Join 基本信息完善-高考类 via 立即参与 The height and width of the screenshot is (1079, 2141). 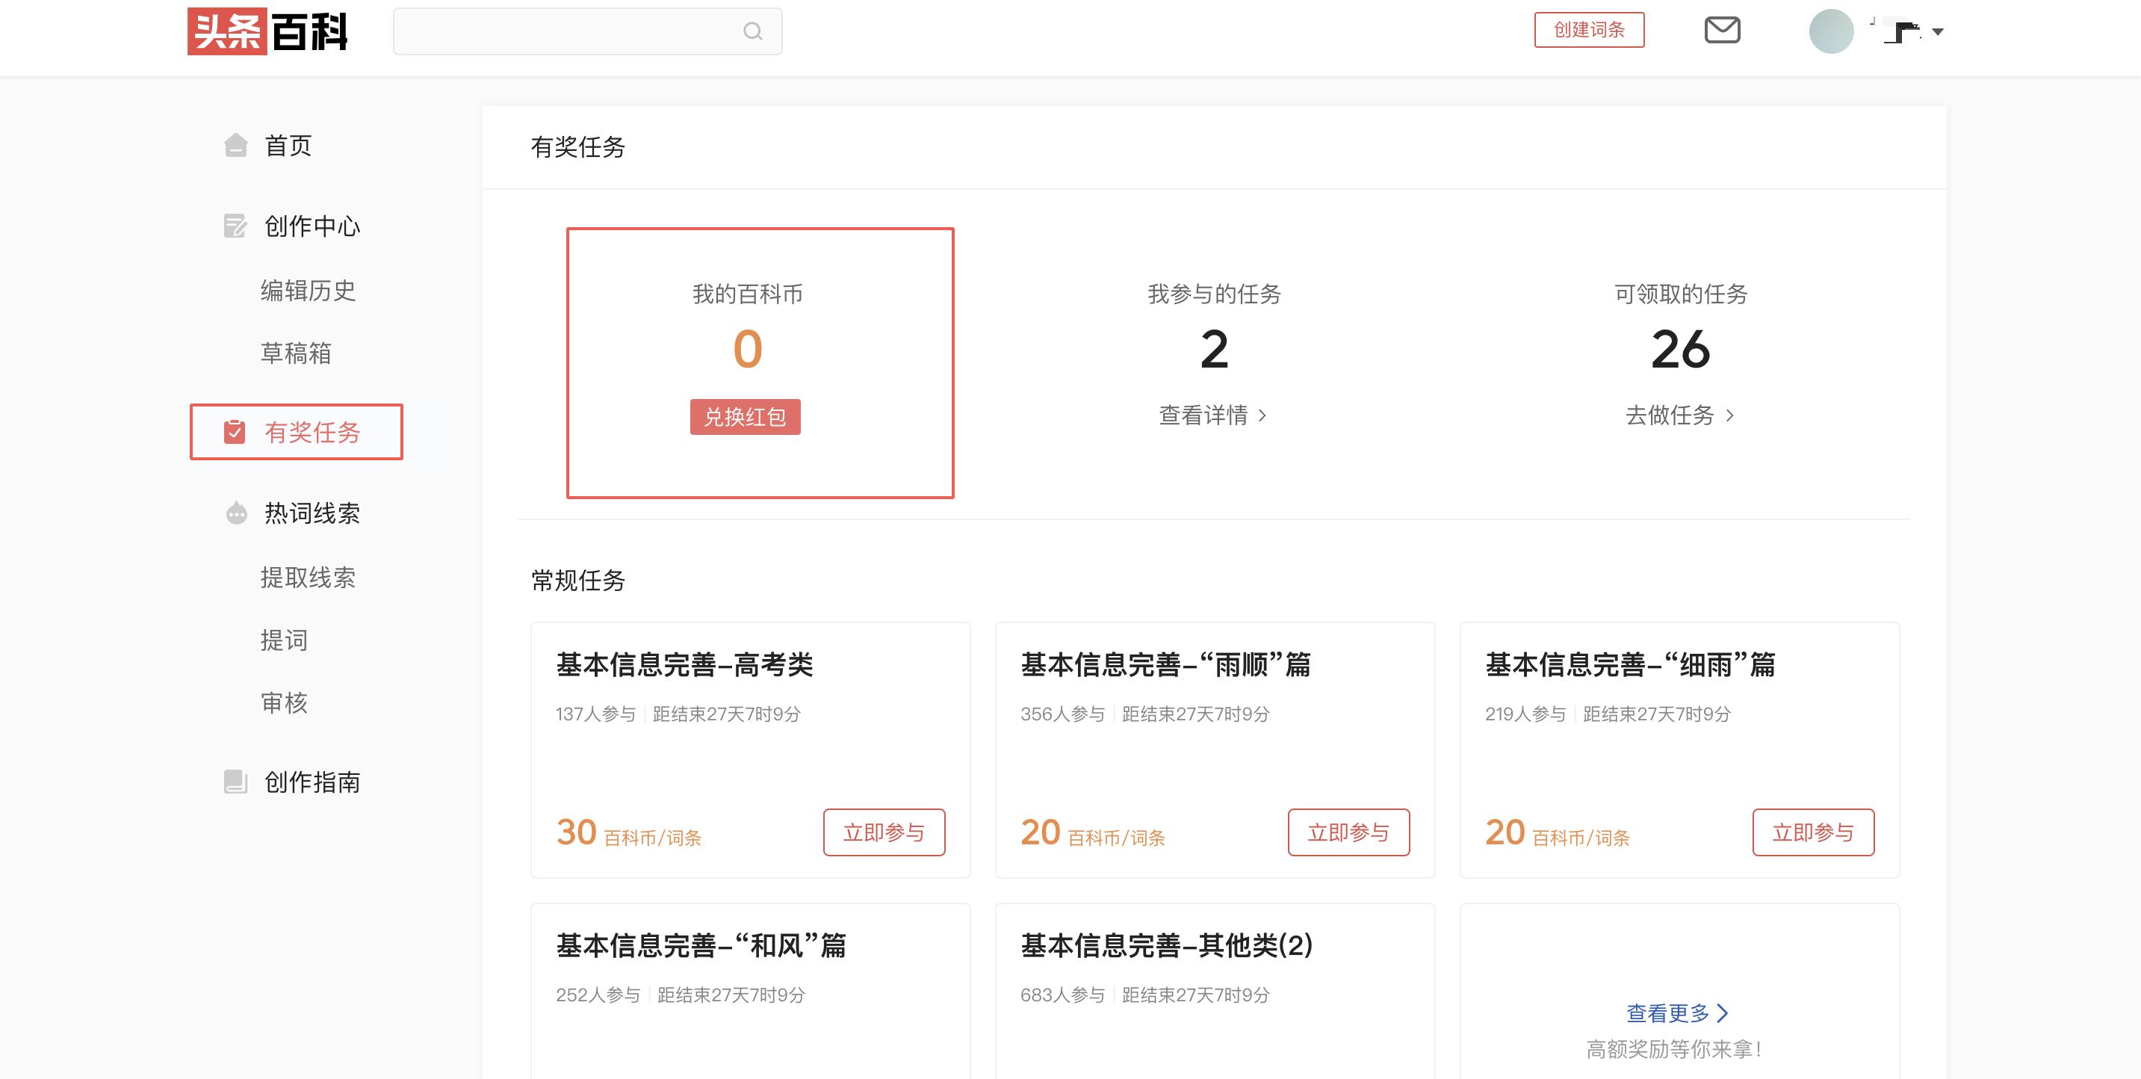tap(884, 832)
